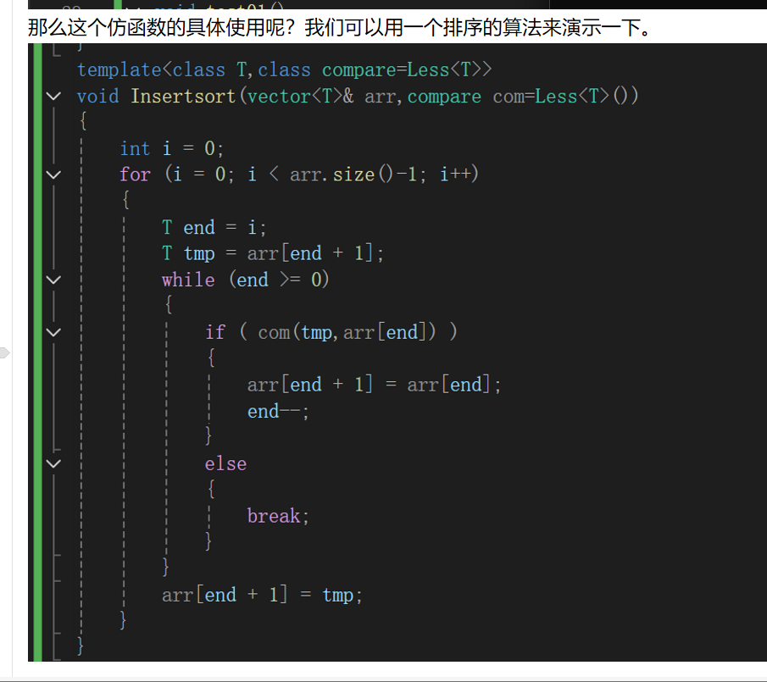The image size is (767, 682).
Task: Collapse the else block fold chevron
Action: click(x=53, y=463)
